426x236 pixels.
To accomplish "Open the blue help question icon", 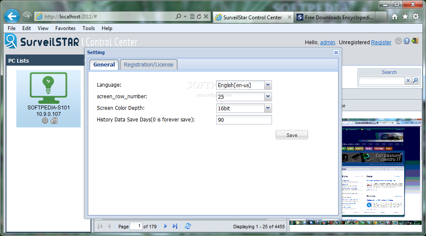I will click(x=406, y=41).
